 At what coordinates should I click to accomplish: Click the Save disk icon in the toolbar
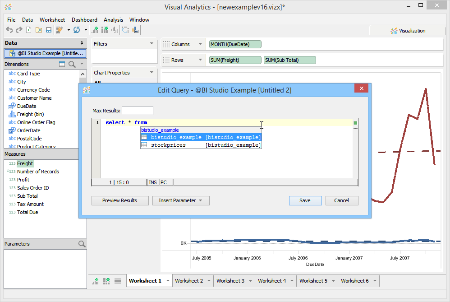point(48,30)
